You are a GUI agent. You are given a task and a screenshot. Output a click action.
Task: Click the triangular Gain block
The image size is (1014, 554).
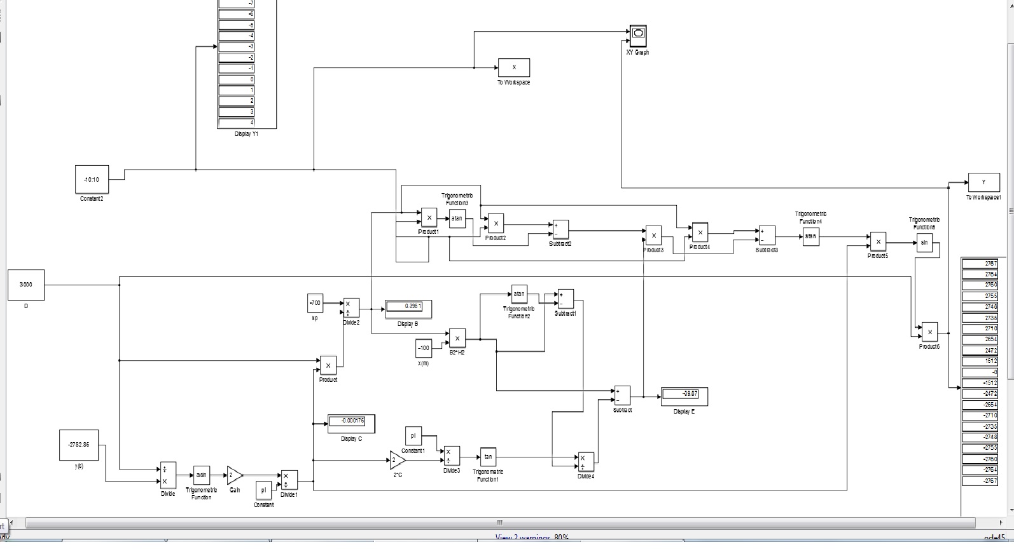(x=234, y=475)
